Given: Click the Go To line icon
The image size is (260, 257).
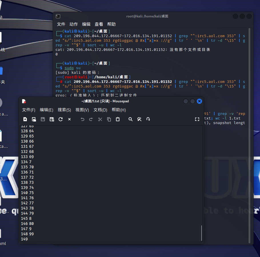Looking at the screenshot, I should coord(148,119).
